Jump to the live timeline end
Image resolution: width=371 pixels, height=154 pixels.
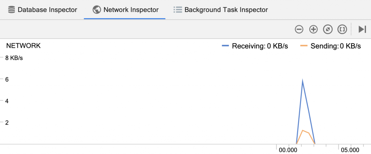[362, 29]
